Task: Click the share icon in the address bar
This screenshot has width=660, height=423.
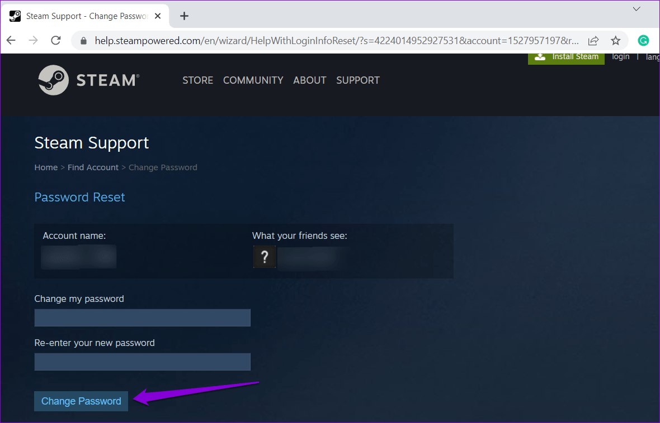Action: pos(593,40)
